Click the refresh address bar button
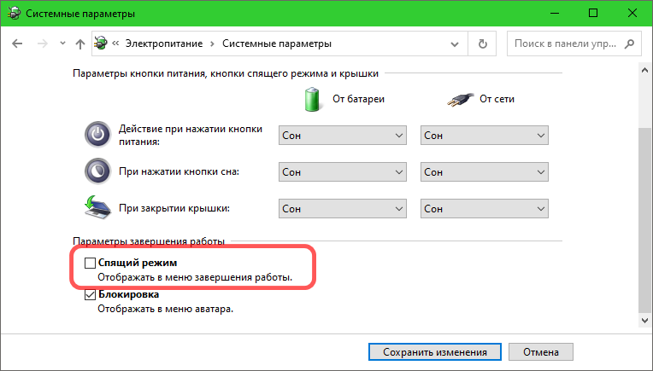 point(483,43)
